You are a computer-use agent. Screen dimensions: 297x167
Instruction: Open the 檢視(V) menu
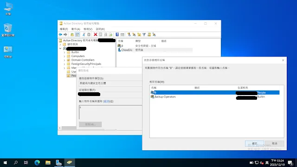click(x=88, y=29)
